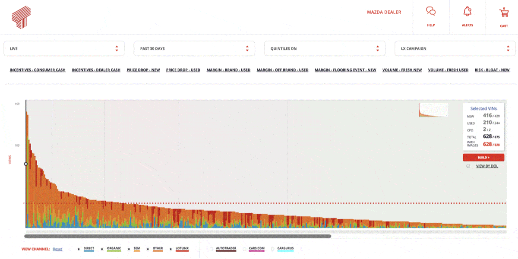
Task: Toggle the Direct channel checkbox
Action: (79, 249)
